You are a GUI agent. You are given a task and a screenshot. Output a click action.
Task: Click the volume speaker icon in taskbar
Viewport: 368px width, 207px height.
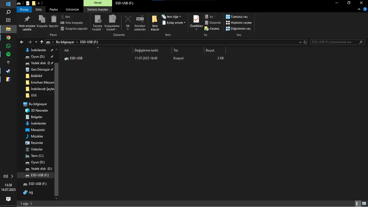coord(5,176)
